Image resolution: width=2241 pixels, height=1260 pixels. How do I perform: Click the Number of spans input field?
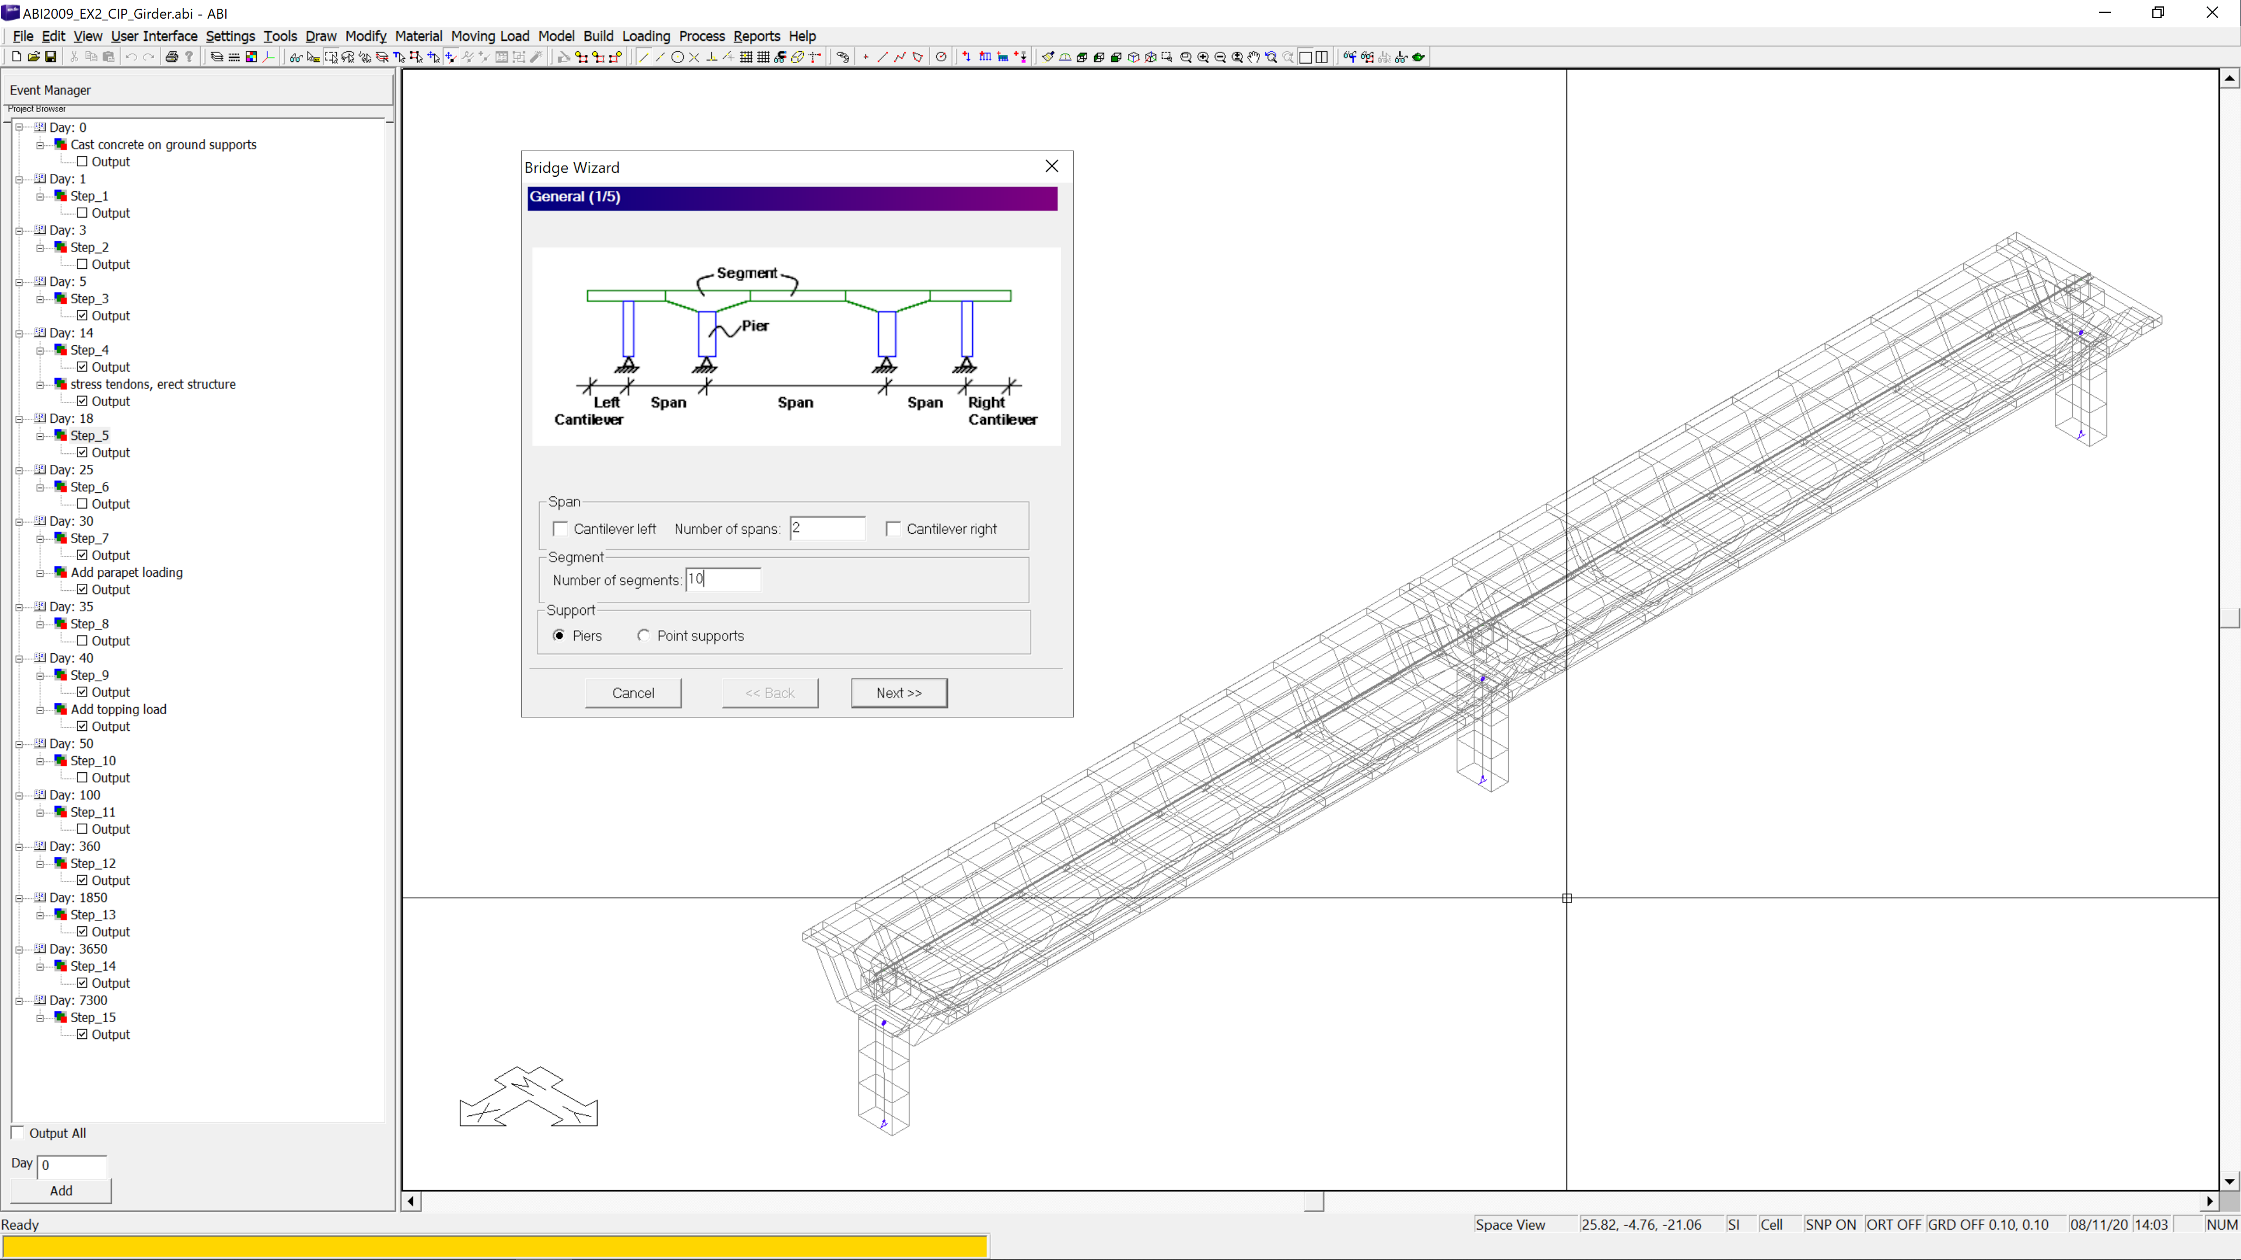(828, 528)
